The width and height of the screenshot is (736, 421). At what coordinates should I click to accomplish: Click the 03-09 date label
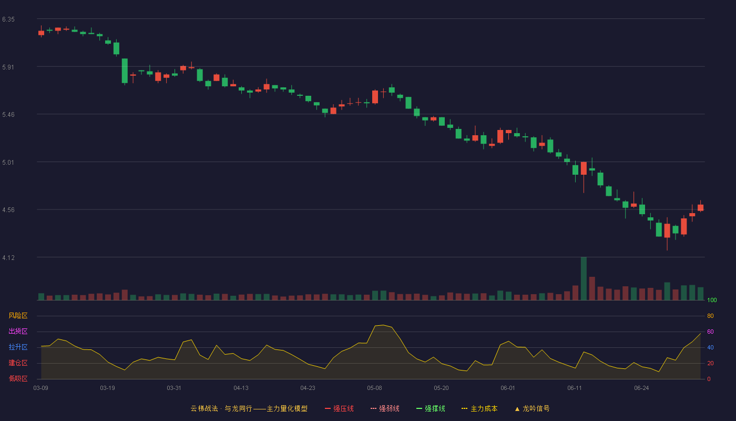coord(41,388)
